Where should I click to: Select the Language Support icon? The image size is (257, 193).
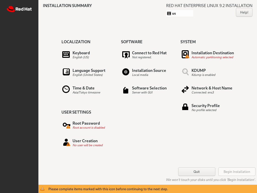click(x=66, y=72)
